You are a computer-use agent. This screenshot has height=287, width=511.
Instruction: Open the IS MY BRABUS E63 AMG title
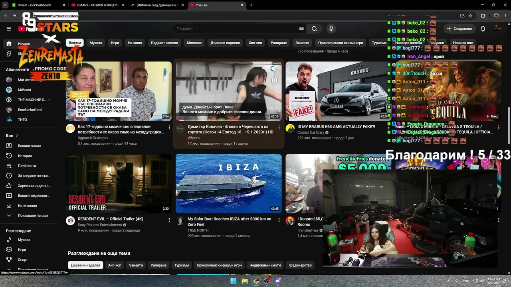(336, 127)
